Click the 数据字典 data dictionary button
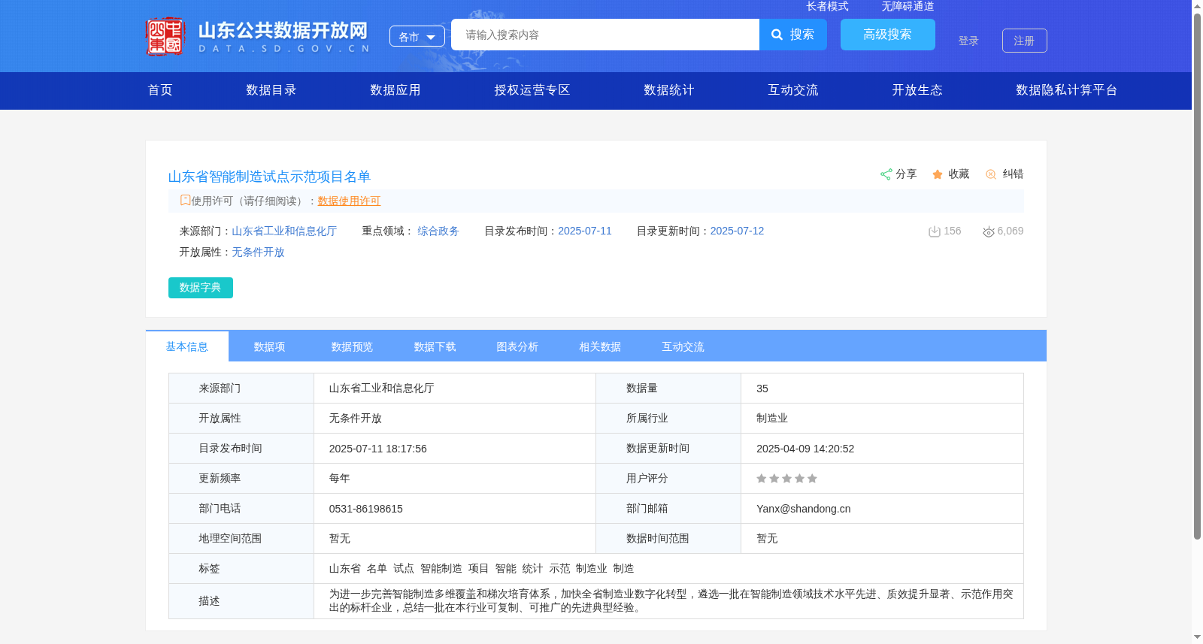Screen dimensions: 1203x644 coord(201,288)
